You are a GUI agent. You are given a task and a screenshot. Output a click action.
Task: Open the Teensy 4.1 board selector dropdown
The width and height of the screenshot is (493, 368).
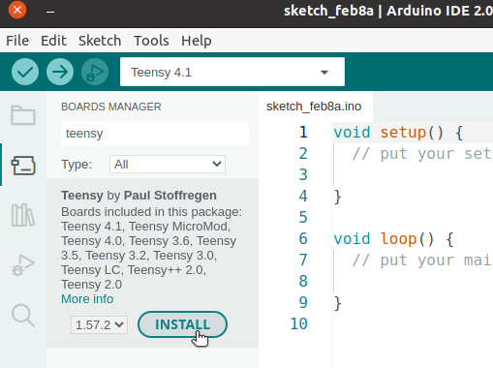point(232,72)
